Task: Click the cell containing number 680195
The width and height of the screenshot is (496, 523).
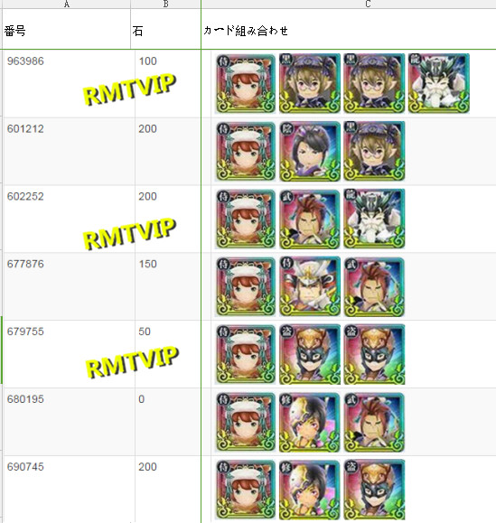Action: (x=69, y=422)
